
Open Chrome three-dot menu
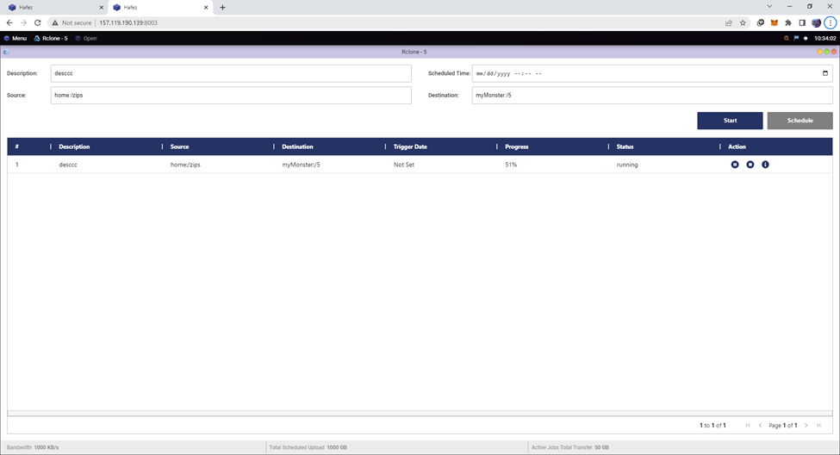[x=831, y=22]
